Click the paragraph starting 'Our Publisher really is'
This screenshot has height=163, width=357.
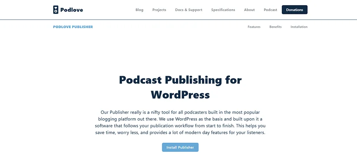click(180, 122)
